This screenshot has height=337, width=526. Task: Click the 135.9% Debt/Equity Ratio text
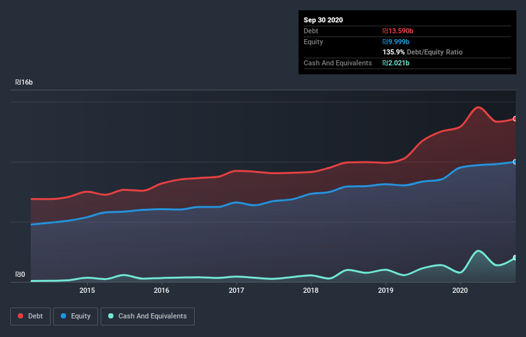tap(422, 52)
